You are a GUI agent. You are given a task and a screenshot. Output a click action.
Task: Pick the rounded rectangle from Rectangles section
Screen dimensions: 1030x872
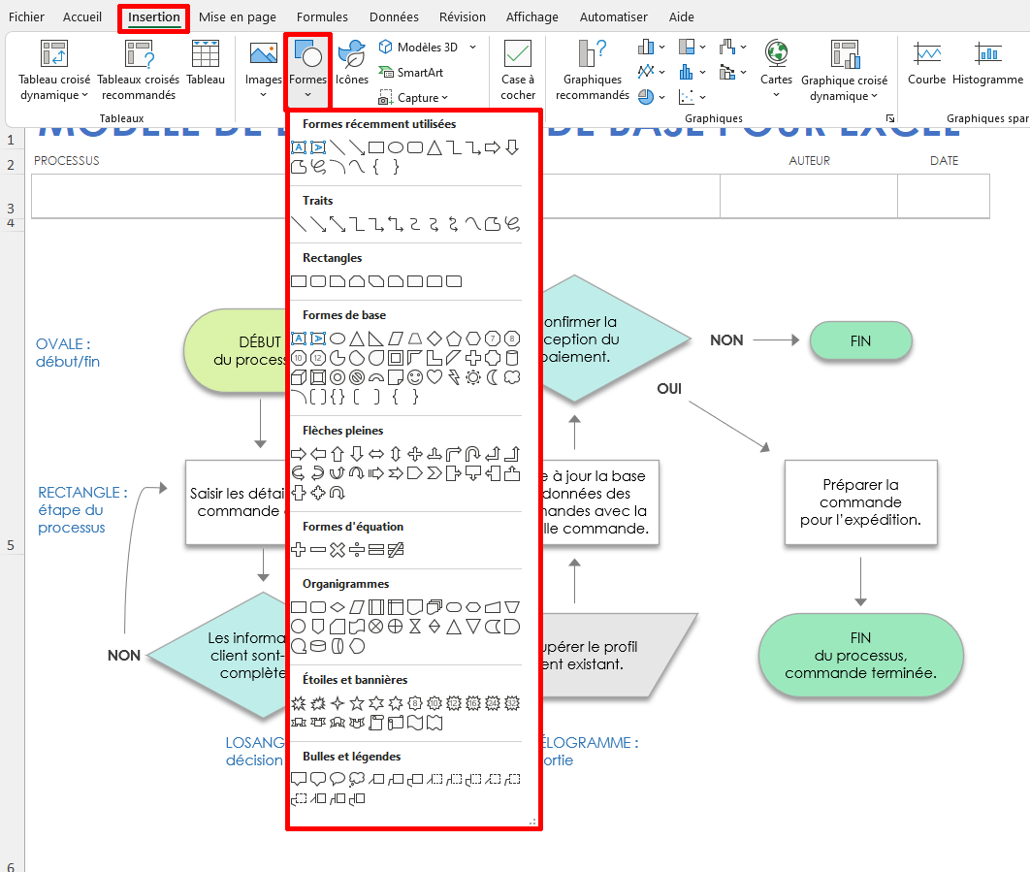(x=315, y=280)
